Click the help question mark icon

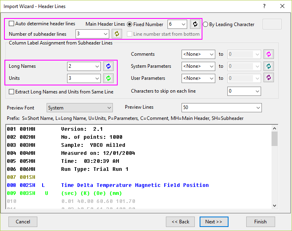click(x=264, y=6)
